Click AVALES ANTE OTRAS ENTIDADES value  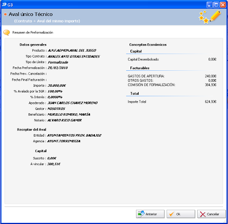coord(74,56)
